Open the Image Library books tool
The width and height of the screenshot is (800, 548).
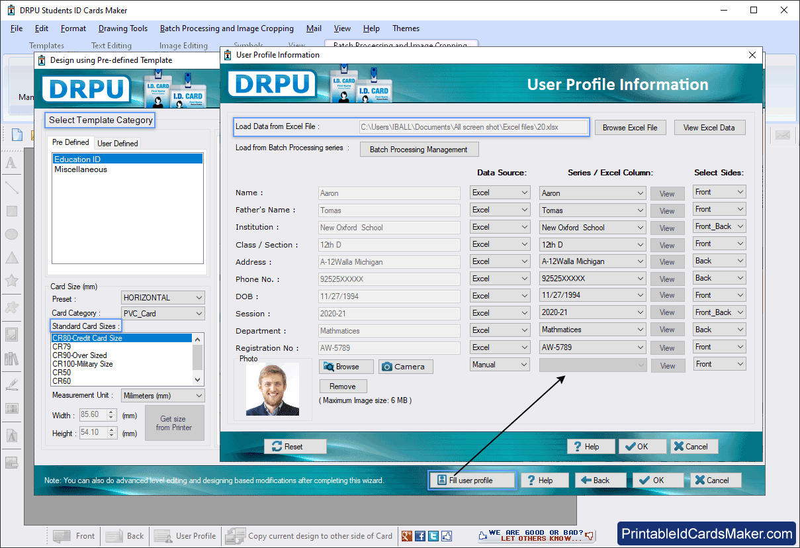tap(11, 359)
